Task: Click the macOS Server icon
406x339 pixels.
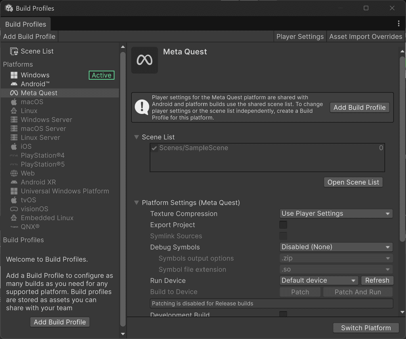Action: coord(14,129)
